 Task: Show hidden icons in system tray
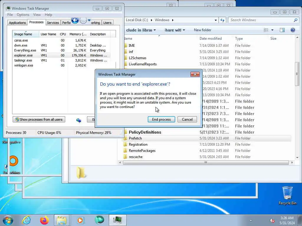251,220
